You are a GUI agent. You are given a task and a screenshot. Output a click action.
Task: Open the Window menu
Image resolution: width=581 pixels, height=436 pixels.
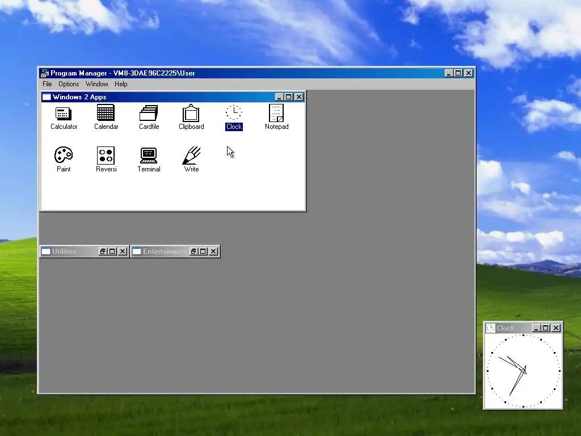pos(96,84)
